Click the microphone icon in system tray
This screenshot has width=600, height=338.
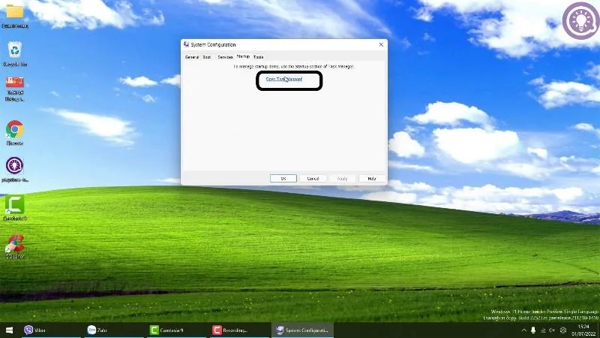point(533,330)
